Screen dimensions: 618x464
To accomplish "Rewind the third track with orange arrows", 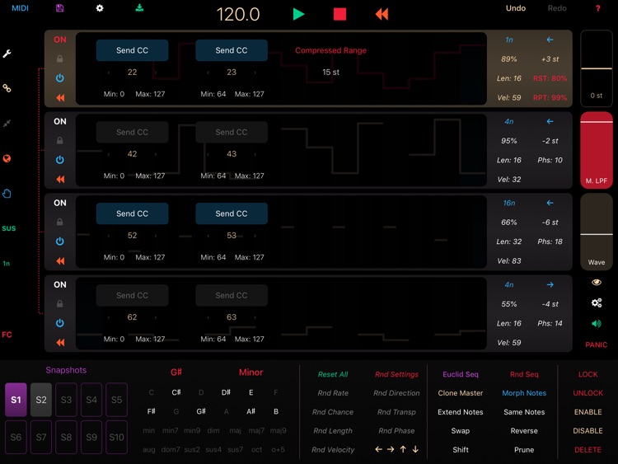I will click(x=60, y=261).
